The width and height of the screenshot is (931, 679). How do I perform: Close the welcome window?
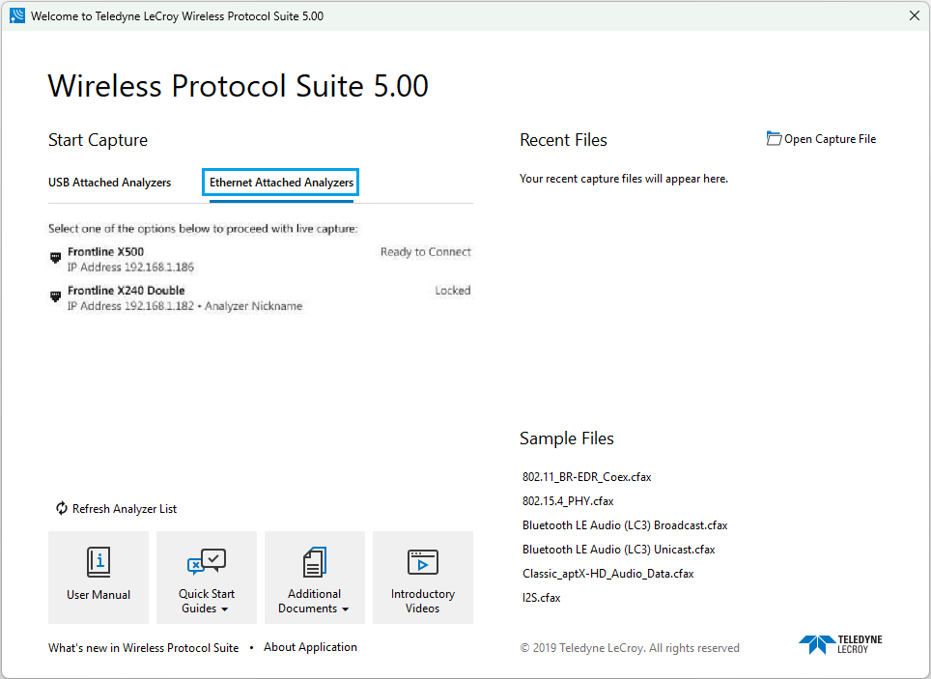[915, 15]
